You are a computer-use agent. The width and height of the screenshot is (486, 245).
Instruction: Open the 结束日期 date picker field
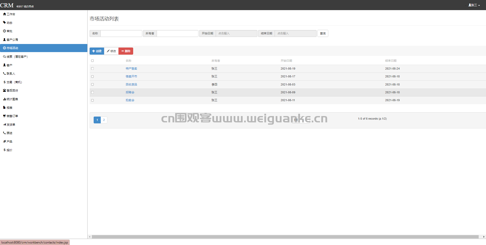click(x=296, y=33)
